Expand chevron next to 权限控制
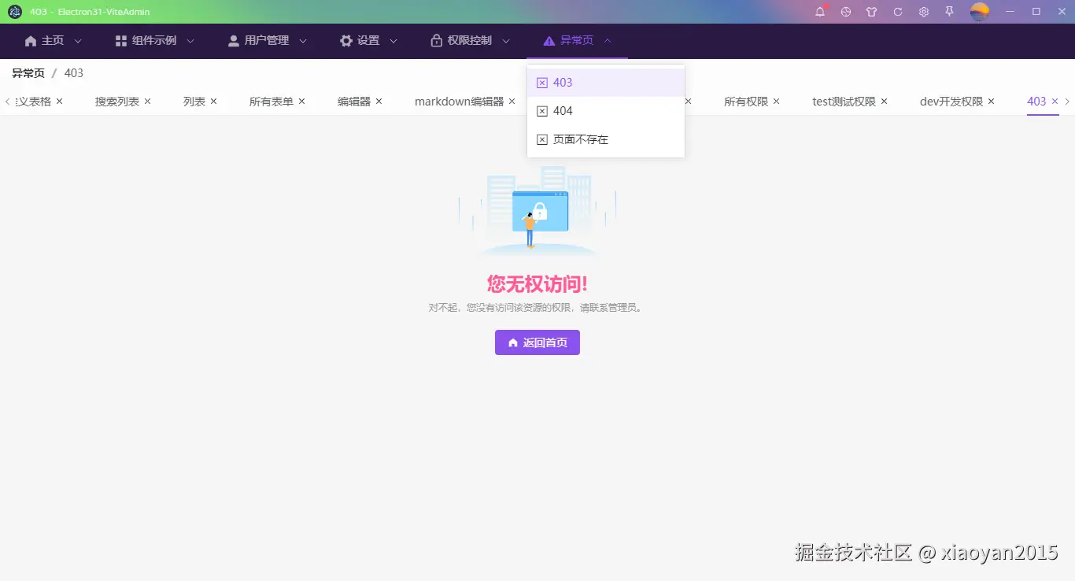 coord(506,41)
